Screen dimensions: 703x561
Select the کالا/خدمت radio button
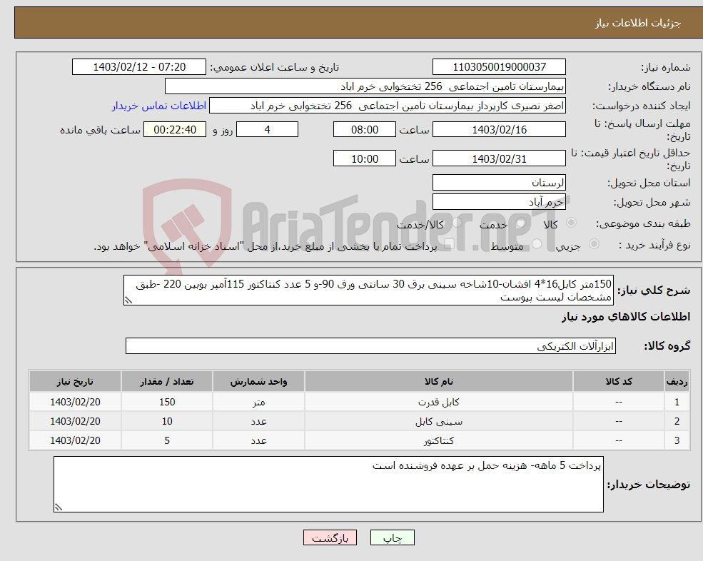pyautogui.click(x=457, y=223)
